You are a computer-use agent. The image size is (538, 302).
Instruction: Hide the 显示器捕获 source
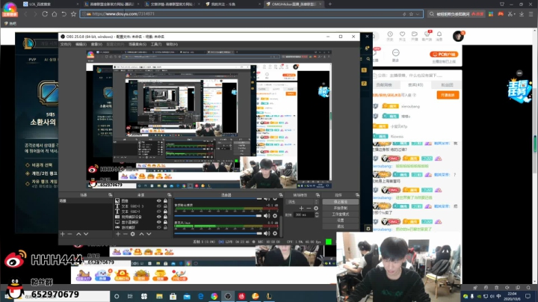tap(159, 222)
